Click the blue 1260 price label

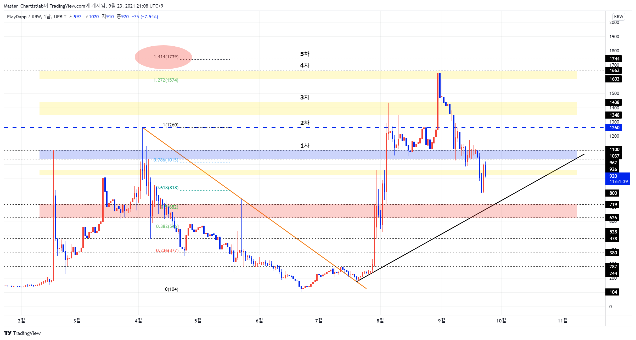click(614, 128)
